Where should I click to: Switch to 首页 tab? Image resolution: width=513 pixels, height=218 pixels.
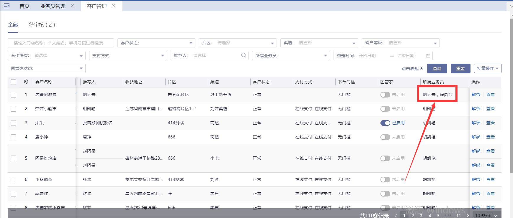point(24,6)
